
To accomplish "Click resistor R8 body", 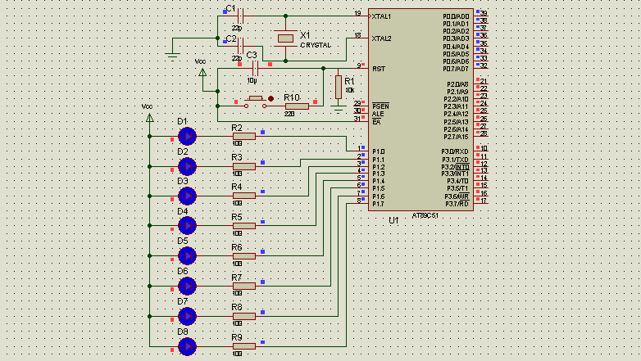I will (244, 316).
